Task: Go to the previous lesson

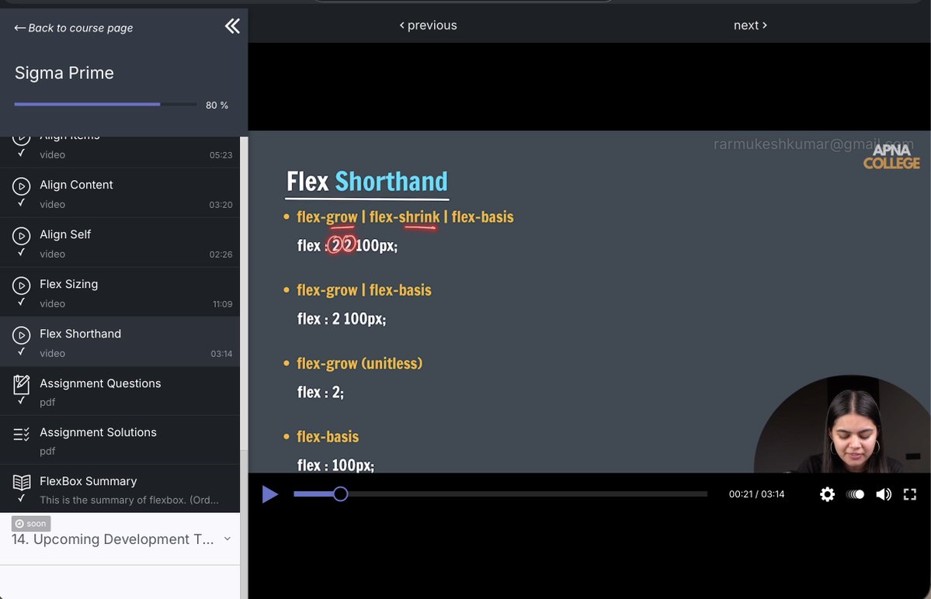Action: point(428,25)
